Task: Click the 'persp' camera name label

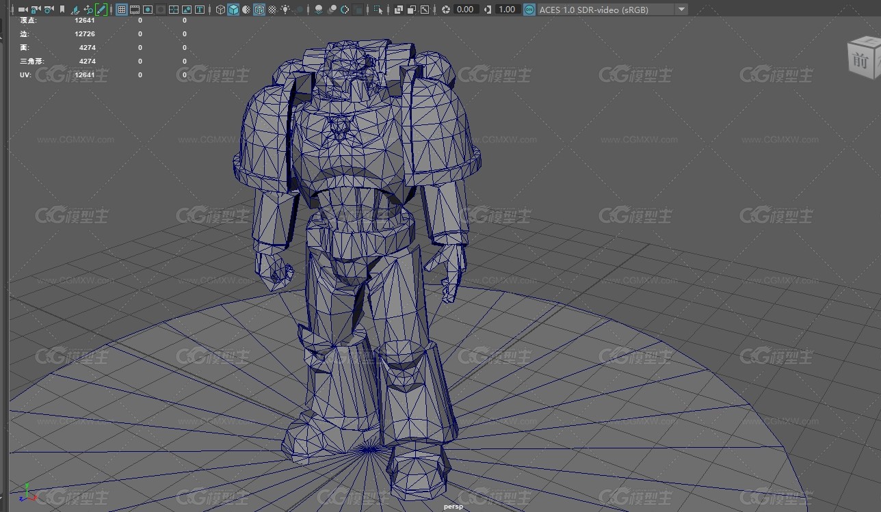Action: [x=453, y=507]
